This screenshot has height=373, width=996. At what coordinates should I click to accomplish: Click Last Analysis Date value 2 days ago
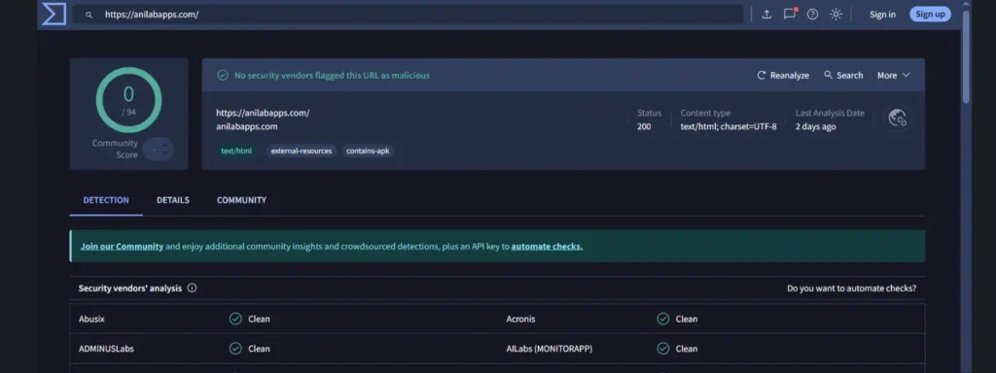click(816, 126)
